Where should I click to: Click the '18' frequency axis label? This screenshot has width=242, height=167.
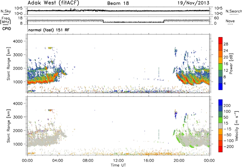click(x=20, y=18)
